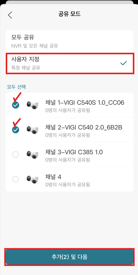
Task: Click the 채널 4 row title
Action: tap(53, 177)
